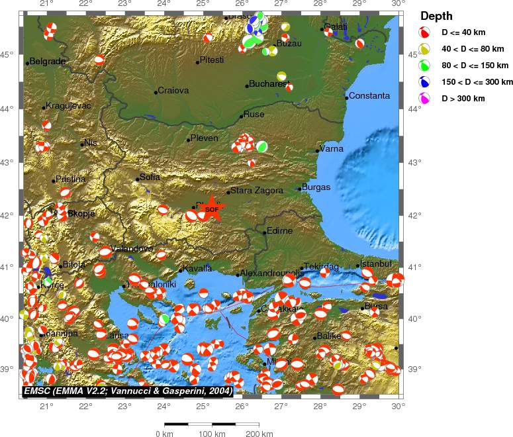Click the yellow beachball legend icon
The width and height of the screenshot is (513, 437).
[x=424, y=49]
